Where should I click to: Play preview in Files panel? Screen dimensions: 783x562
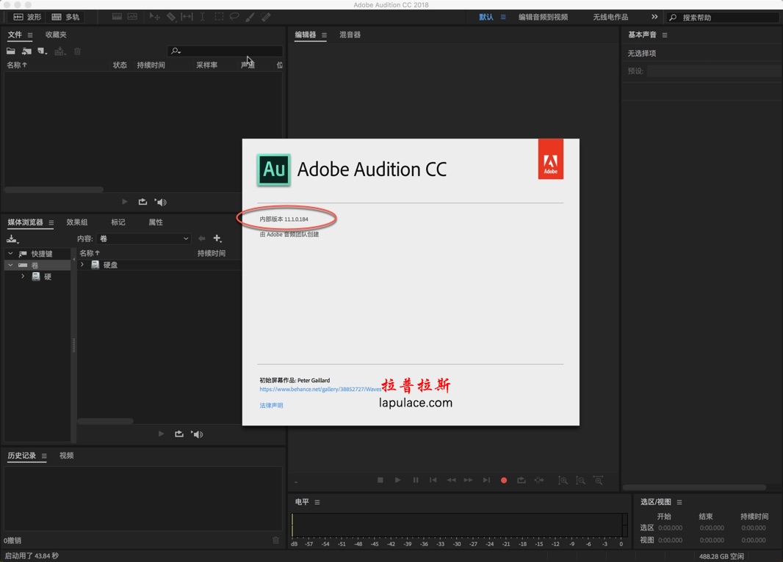pyautogui.click(x=125, y=202)
